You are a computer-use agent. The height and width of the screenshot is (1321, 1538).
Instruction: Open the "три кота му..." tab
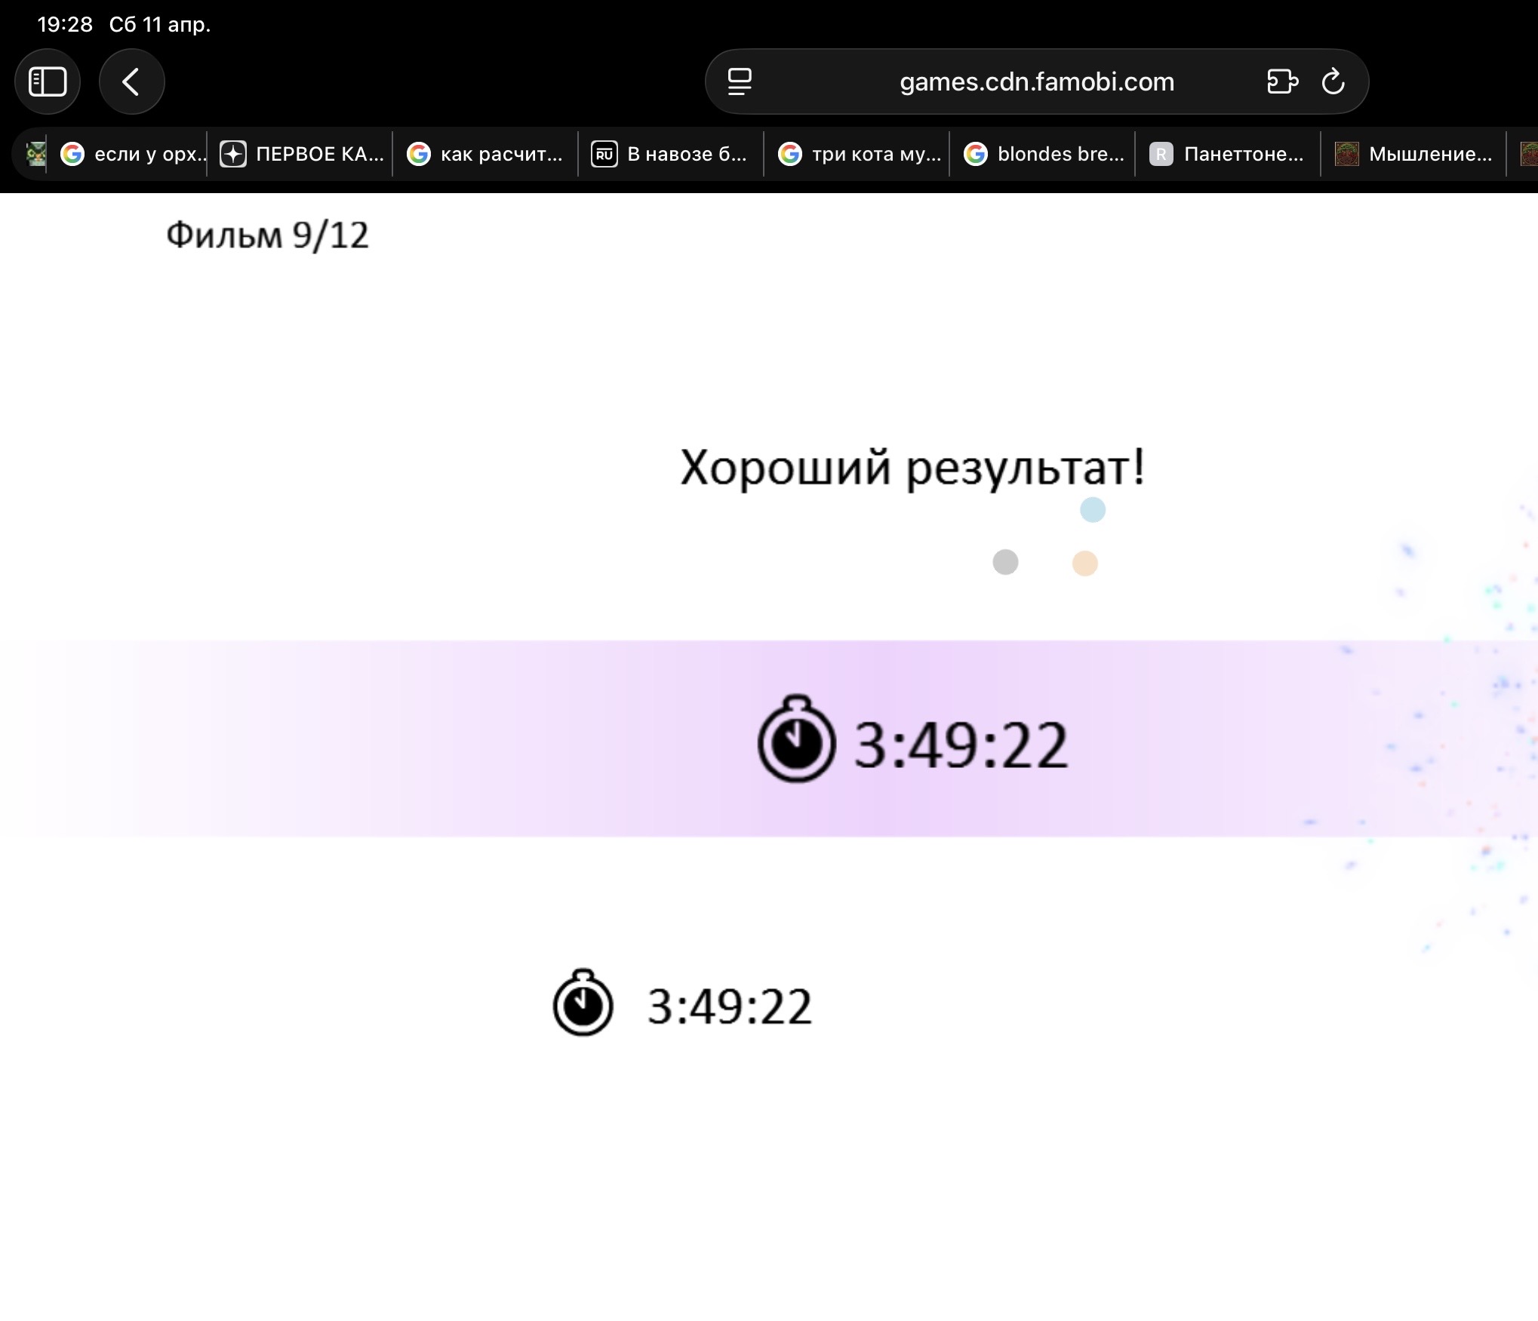859,154
